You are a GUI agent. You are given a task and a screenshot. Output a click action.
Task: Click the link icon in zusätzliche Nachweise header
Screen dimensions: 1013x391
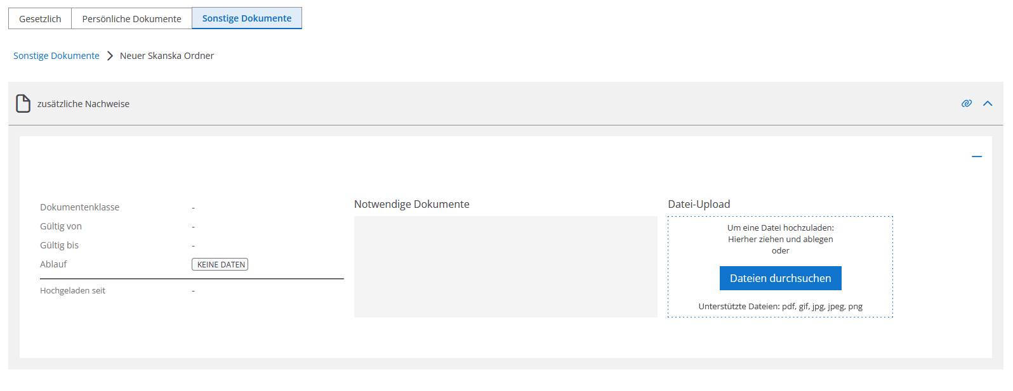[x=967, y=103]
